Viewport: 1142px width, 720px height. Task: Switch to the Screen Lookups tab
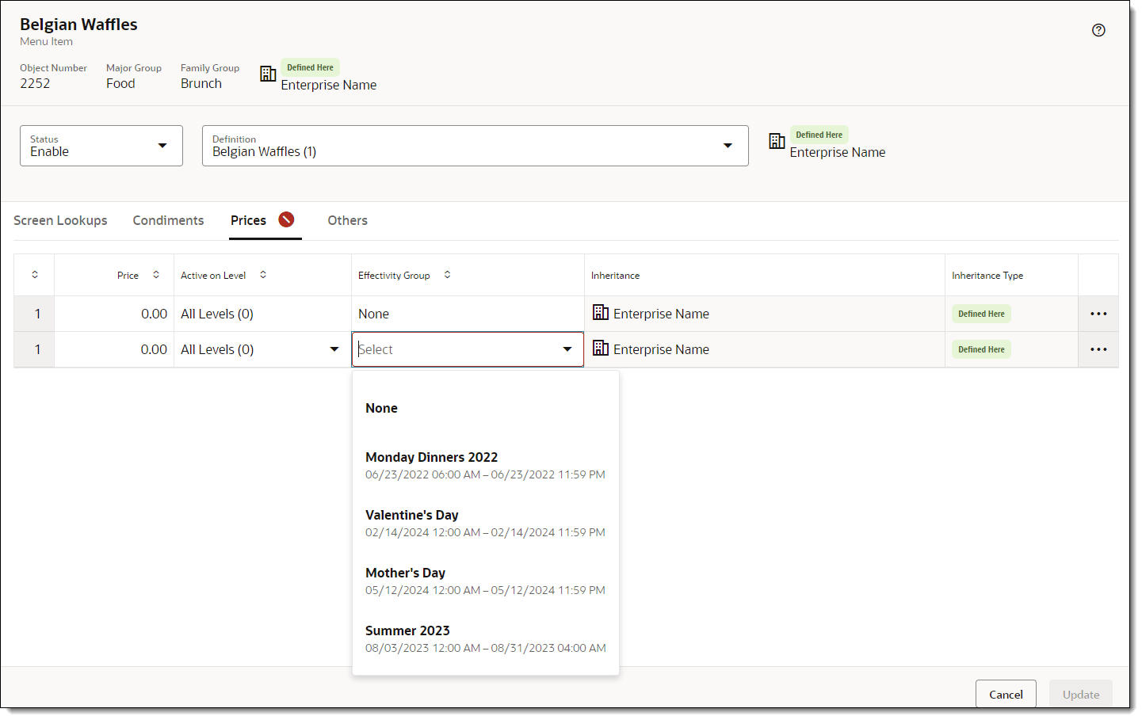tap(60, 220)
